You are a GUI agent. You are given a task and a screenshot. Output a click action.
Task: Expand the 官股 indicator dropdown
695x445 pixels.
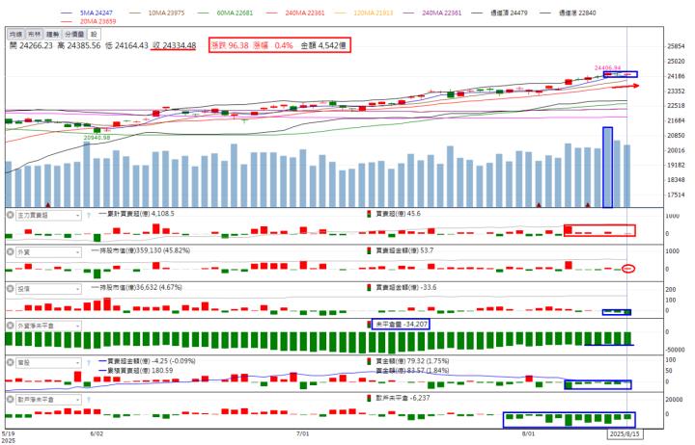[x=48, y=363]
